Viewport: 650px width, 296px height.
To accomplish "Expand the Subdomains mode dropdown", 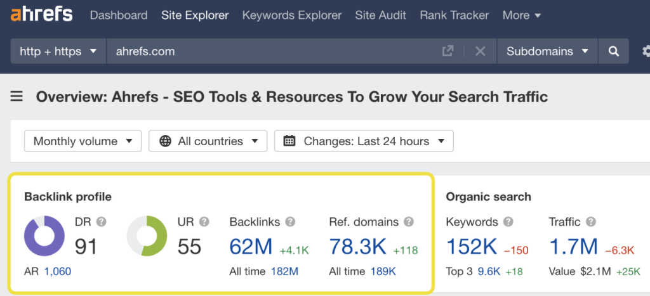I will click(547, 51).
